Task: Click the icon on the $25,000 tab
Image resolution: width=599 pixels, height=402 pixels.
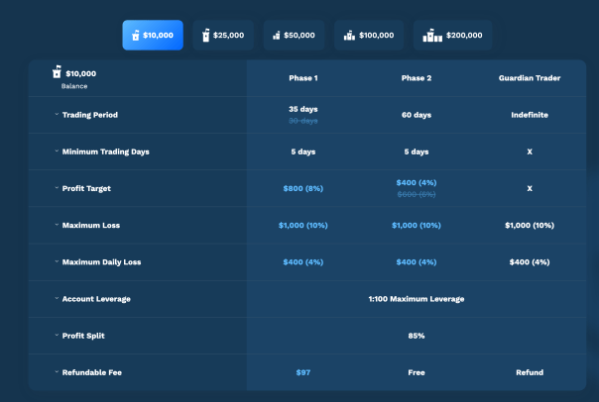Action: pos(205,36)
